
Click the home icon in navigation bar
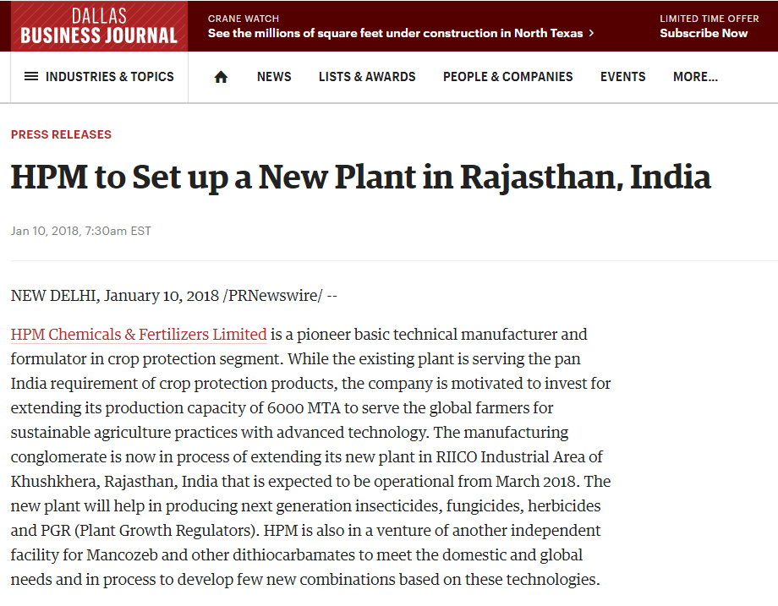pos(221,77)
